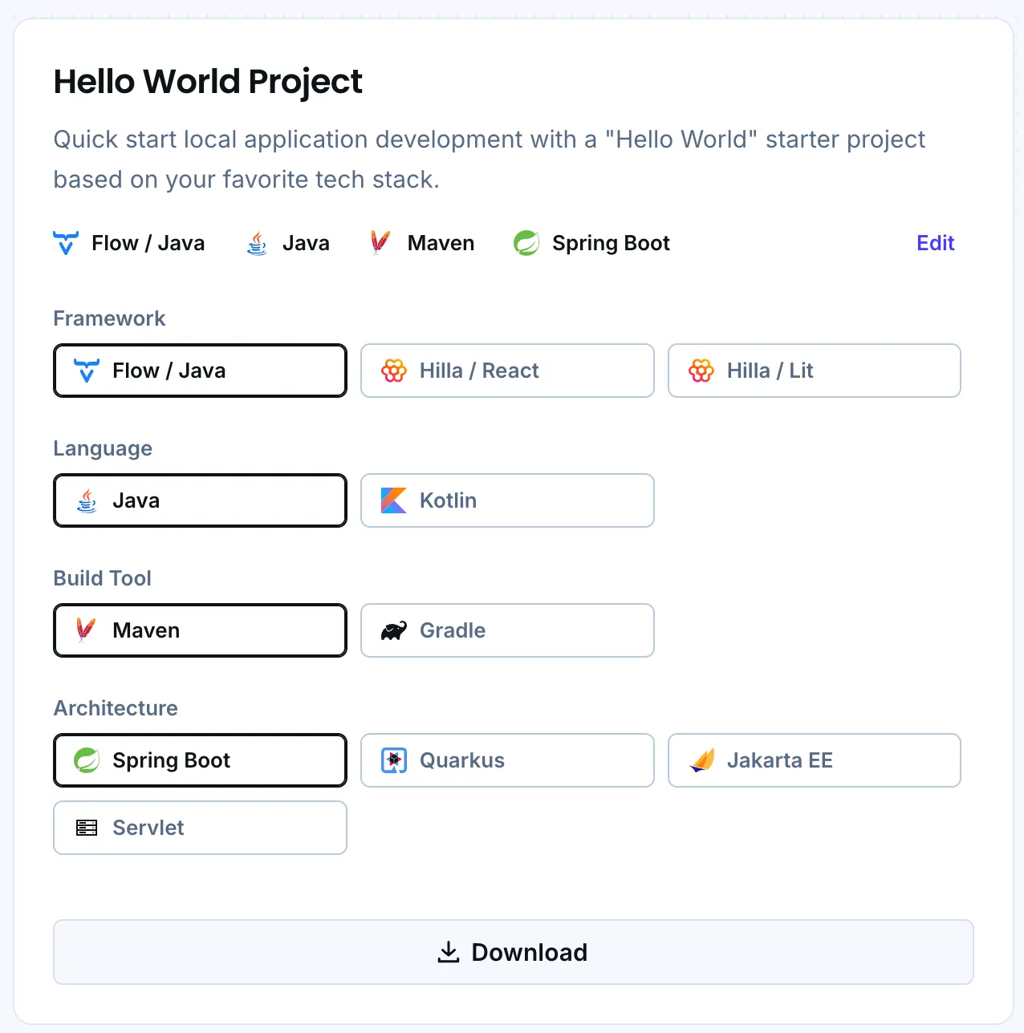Viewport: 1024px width, 1033px height.
Task: Click the Download button
Action: [x=512, y=952]
